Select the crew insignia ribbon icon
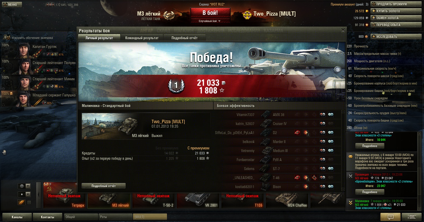424x222 pixels. coord(21,202)
